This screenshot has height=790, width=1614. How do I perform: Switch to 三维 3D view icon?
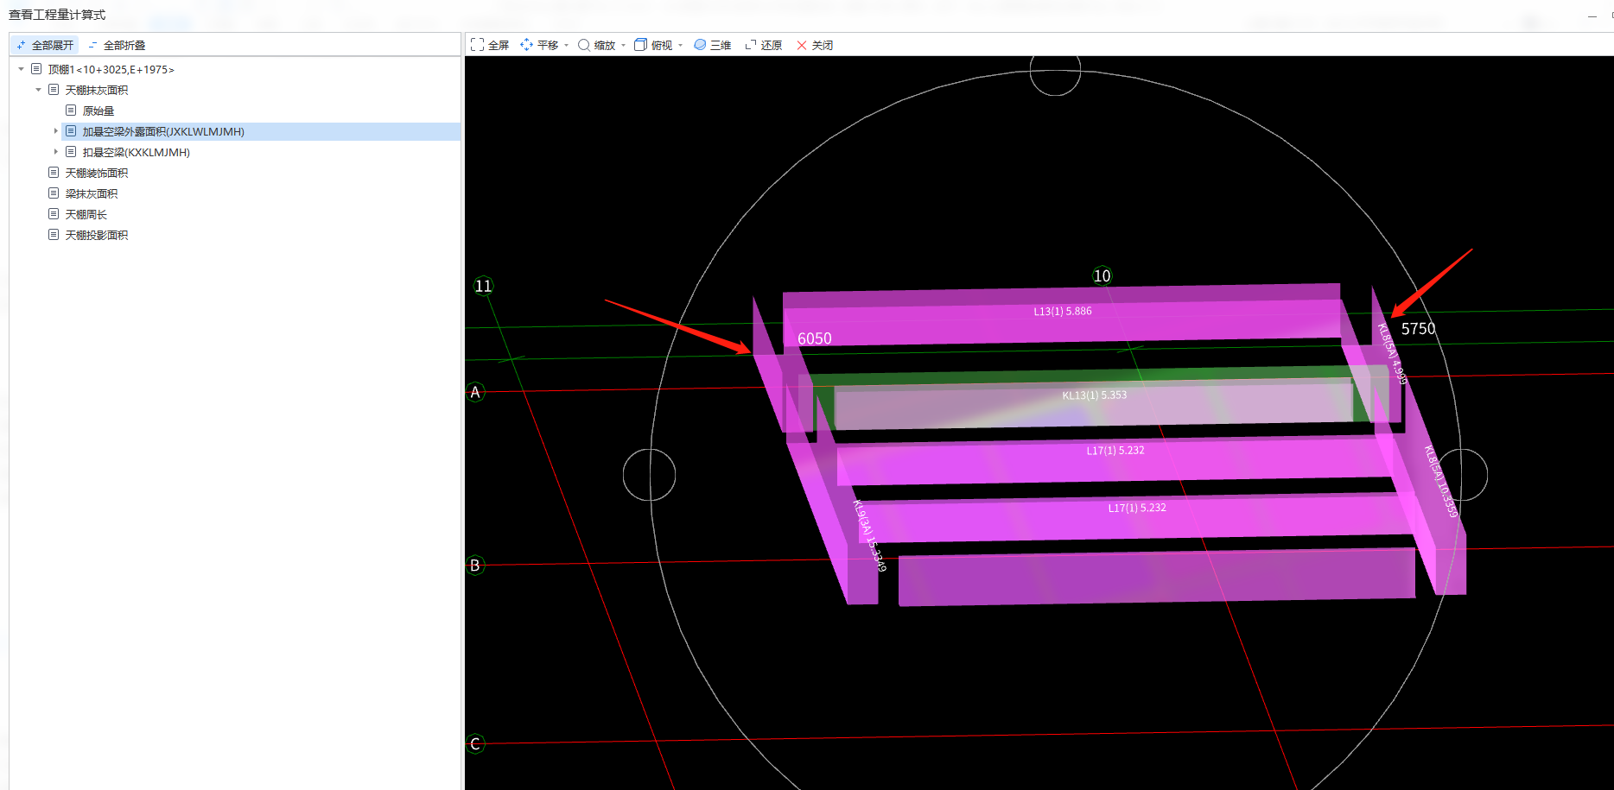click(700, 45)
